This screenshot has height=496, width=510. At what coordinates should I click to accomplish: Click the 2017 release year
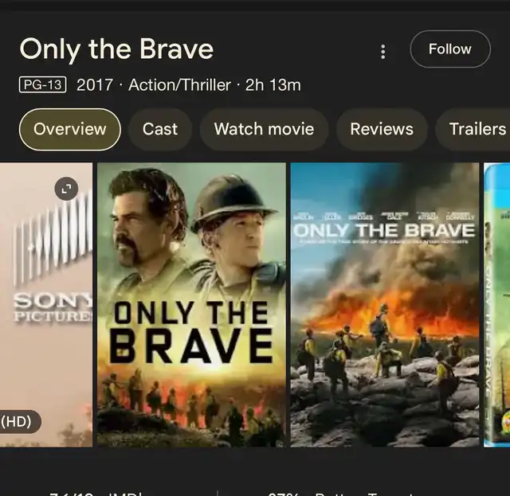click(x=95, y=85)
